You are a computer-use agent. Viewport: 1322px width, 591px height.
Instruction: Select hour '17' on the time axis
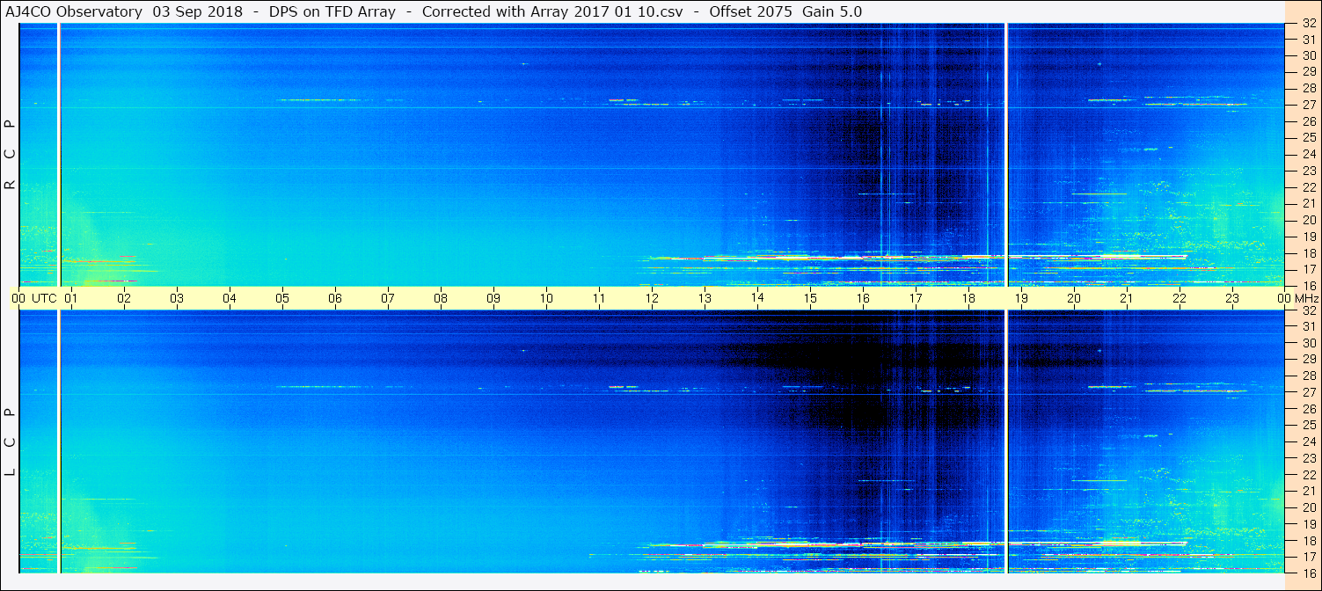(916, 298)
